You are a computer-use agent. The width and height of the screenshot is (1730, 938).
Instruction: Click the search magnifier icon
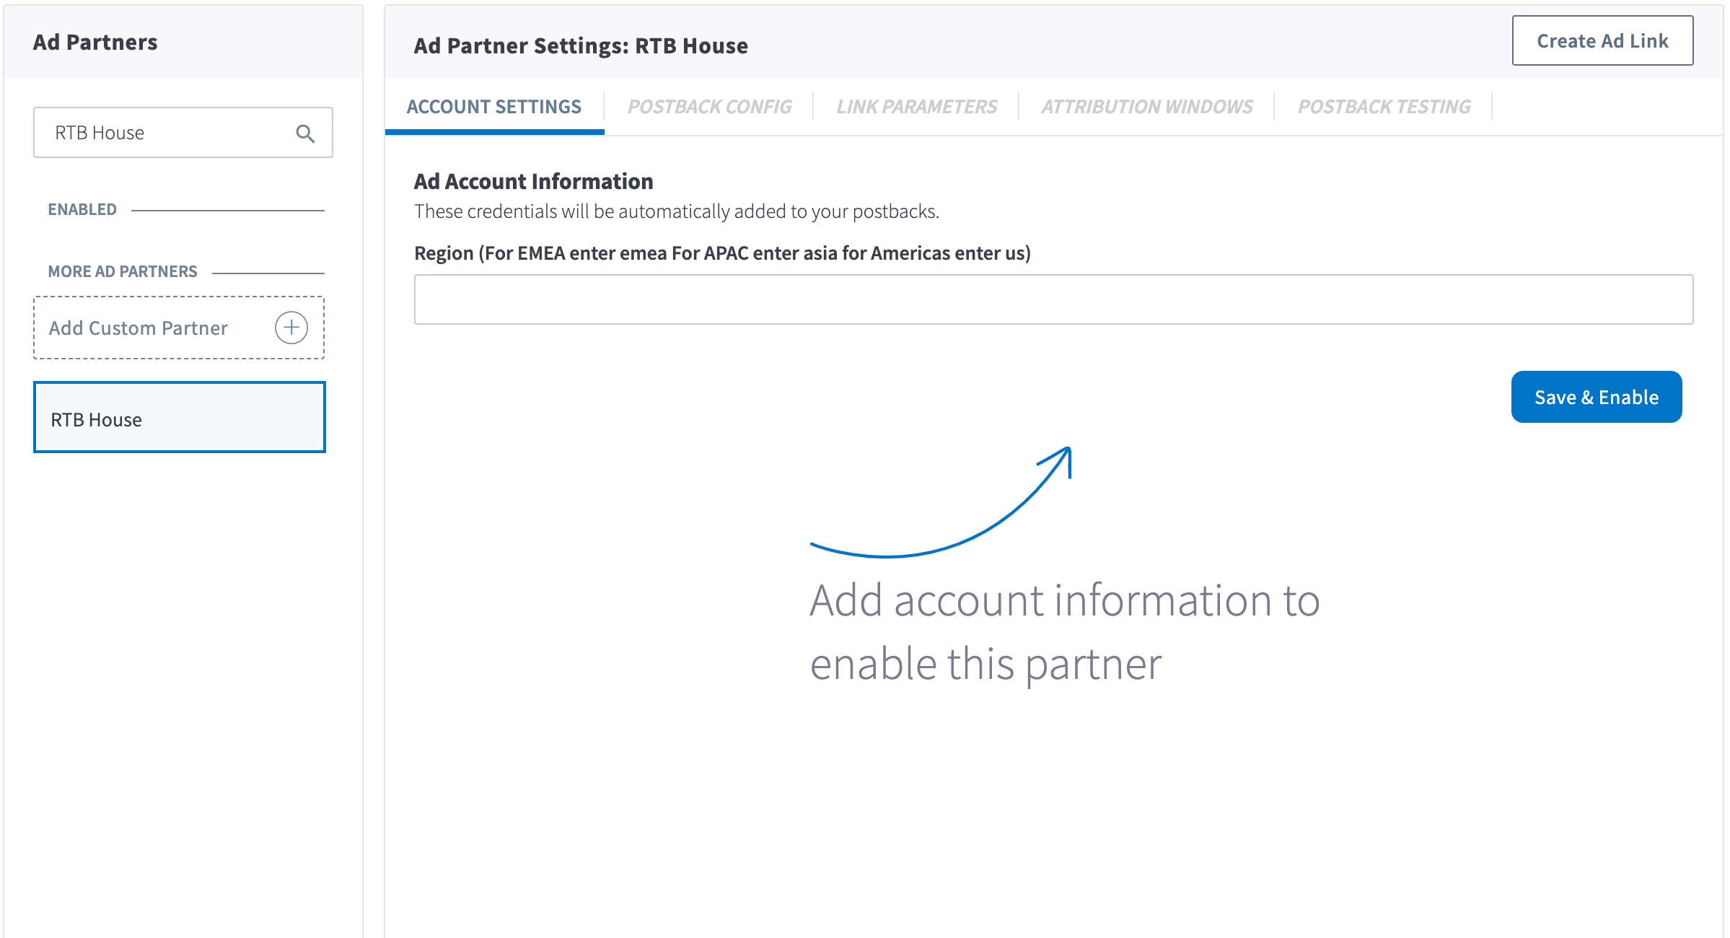pyautogui.click(x=305, y=133)
